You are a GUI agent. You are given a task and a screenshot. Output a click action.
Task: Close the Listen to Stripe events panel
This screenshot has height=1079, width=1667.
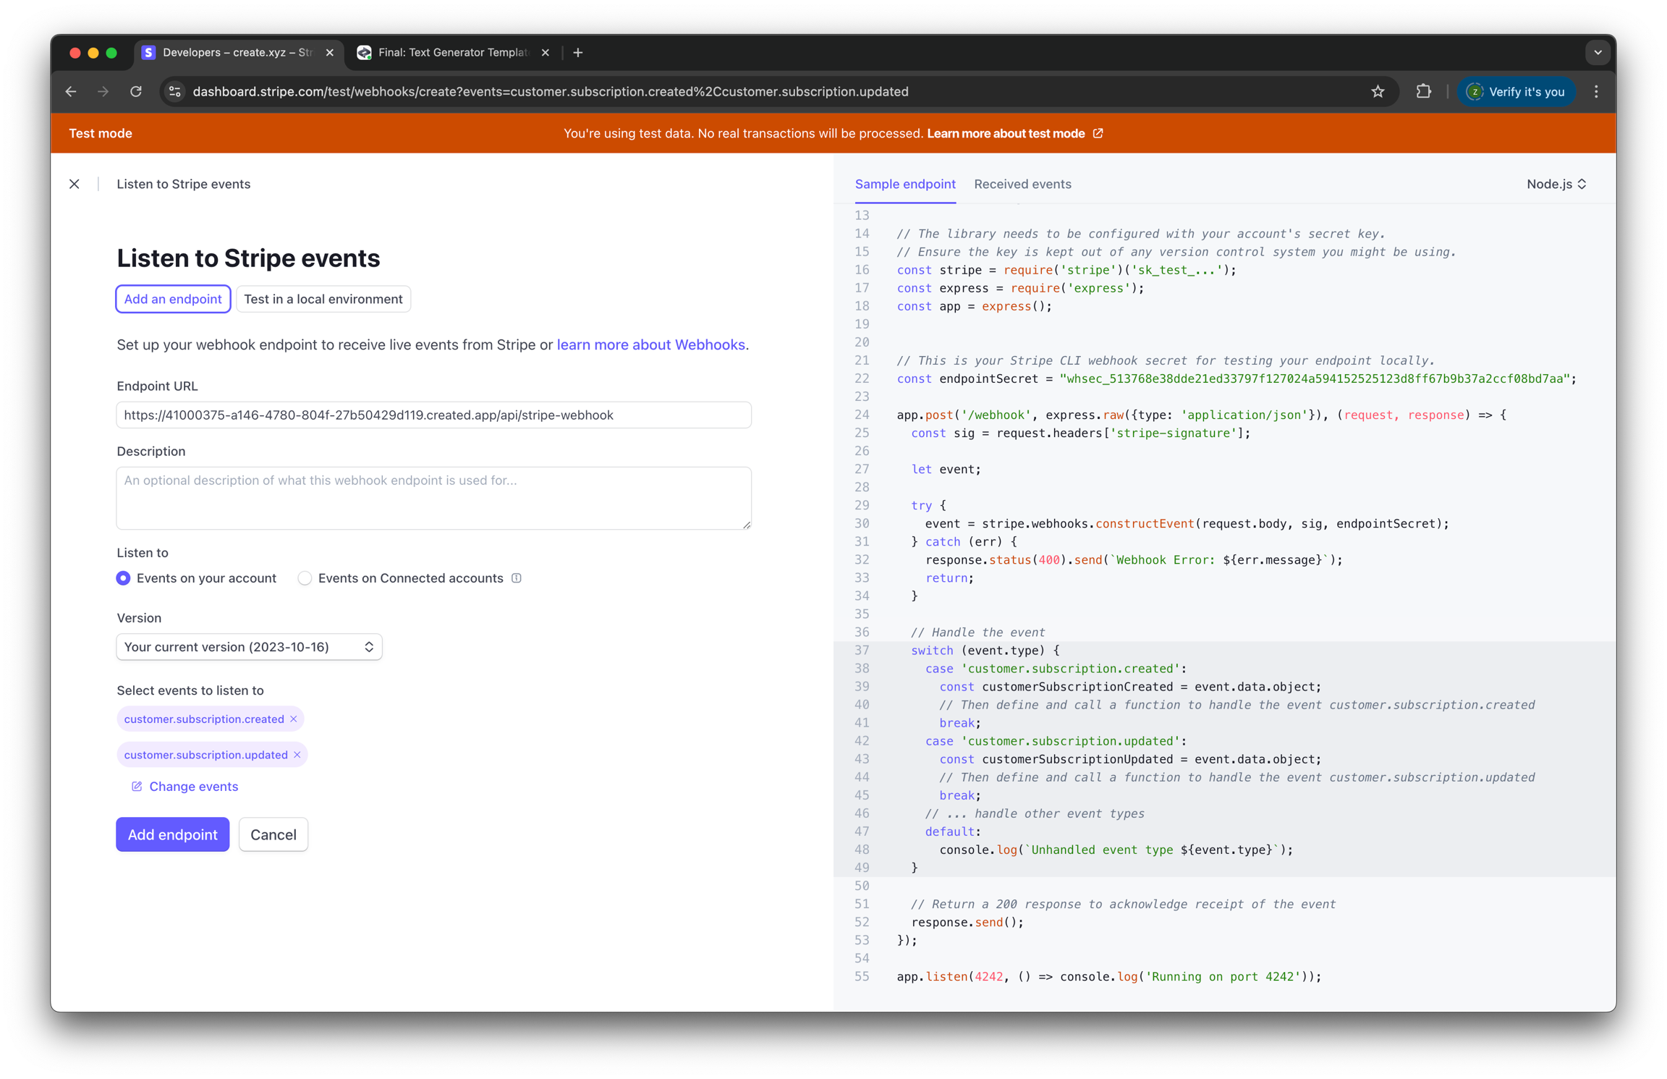75,184
